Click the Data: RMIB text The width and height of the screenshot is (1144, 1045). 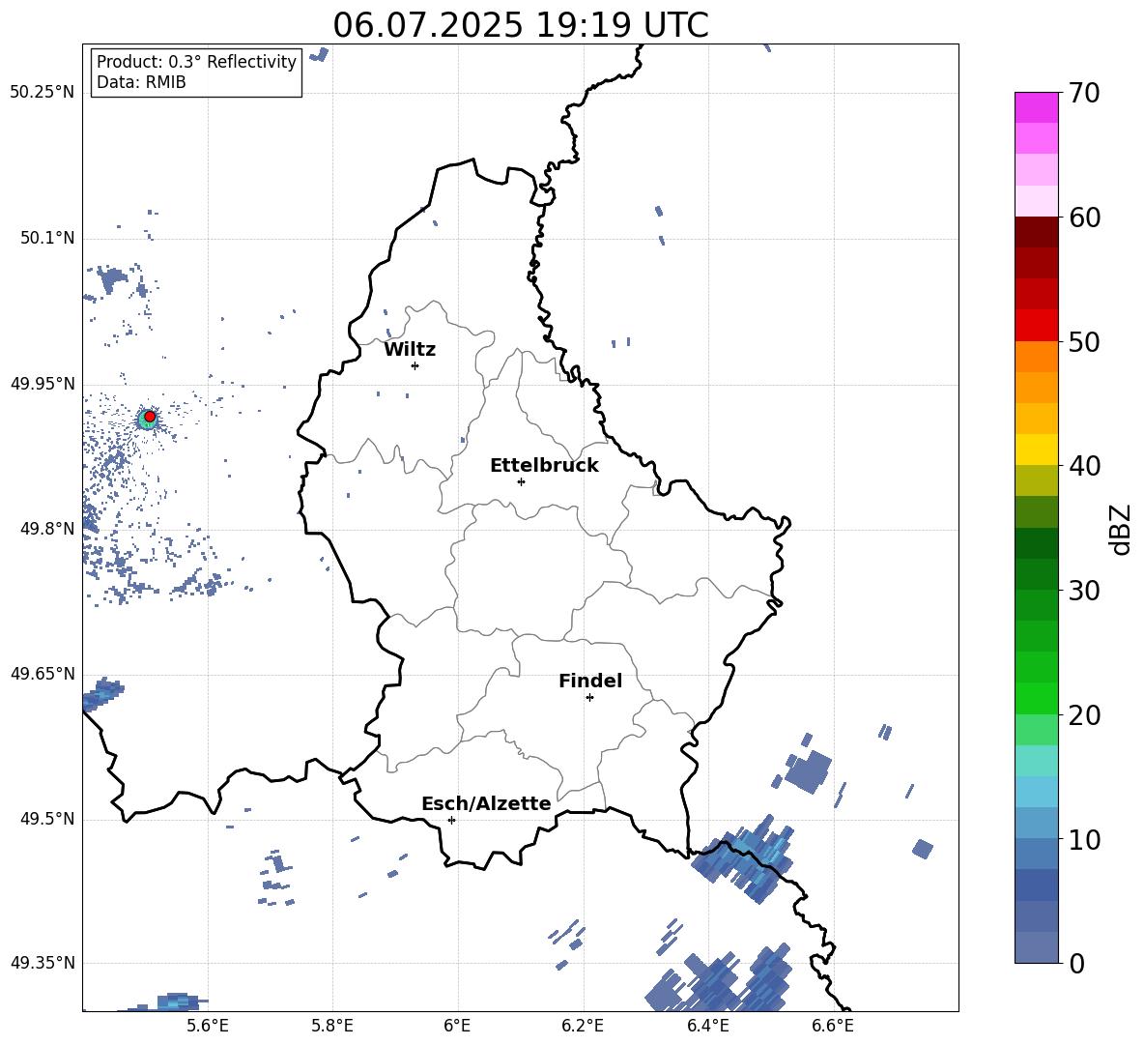[141, 82]
